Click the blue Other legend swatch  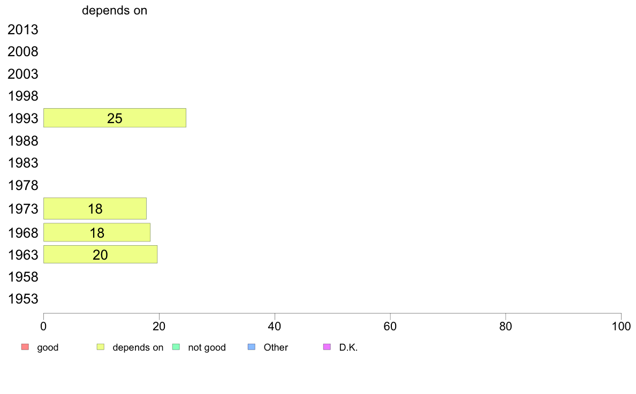252,347
